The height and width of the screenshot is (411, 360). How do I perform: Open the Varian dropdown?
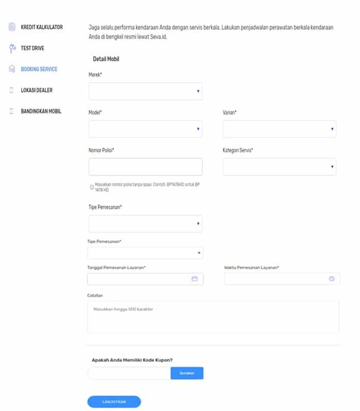279,129
